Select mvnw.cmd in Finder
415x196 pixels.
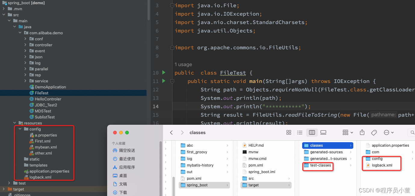pos(266,158)
